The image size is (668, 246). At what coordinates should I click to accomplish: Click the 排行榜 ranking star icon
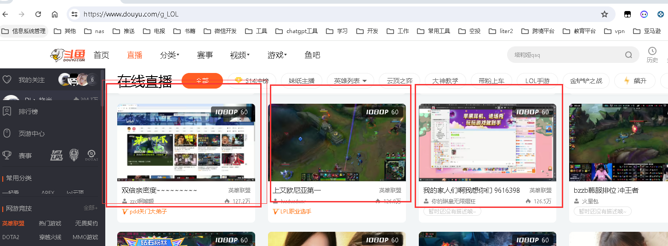tap(7, 111)
